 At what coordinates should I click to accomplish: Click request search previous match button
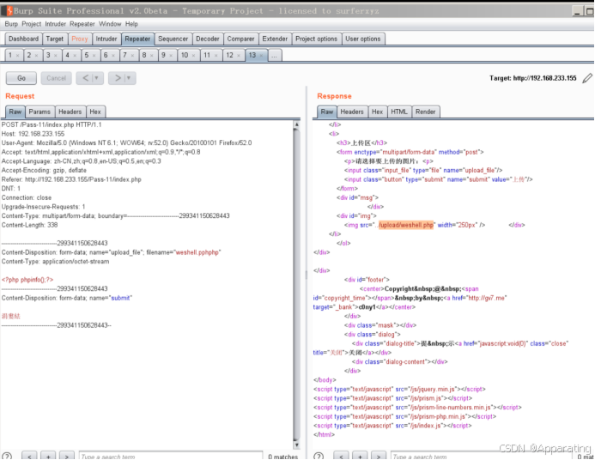tap(29, 457)
